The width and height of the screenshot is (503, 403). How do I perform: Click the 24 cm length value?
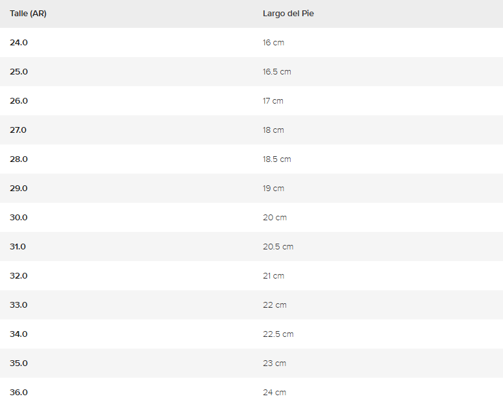274,393
